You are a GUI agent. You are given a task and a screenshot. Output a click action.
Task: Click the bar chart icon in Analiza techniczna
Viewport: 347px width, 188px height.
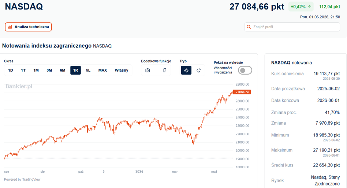[10, 27]
